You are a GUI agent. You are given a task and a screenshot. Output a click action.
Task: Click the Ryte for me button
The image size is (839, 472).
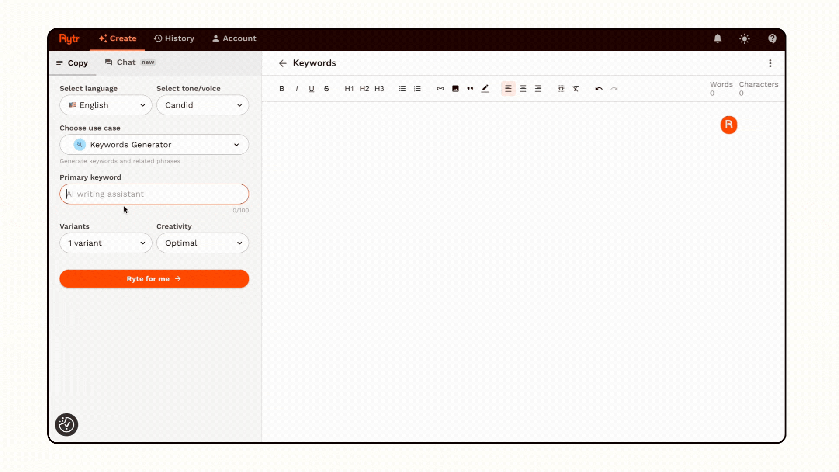(x=154, y=278)
